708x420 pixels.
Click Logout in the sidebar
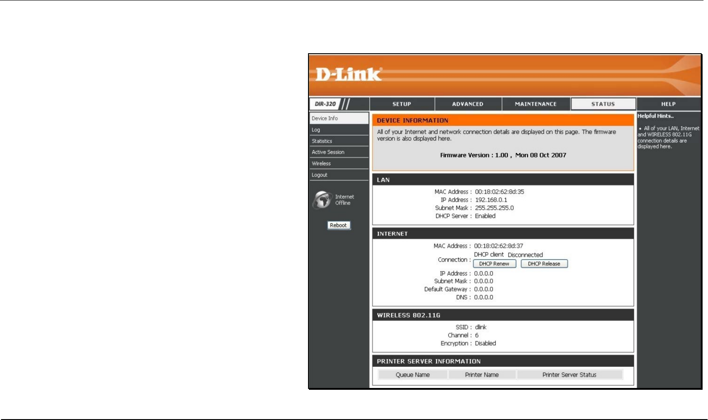[x=339, y=175]
